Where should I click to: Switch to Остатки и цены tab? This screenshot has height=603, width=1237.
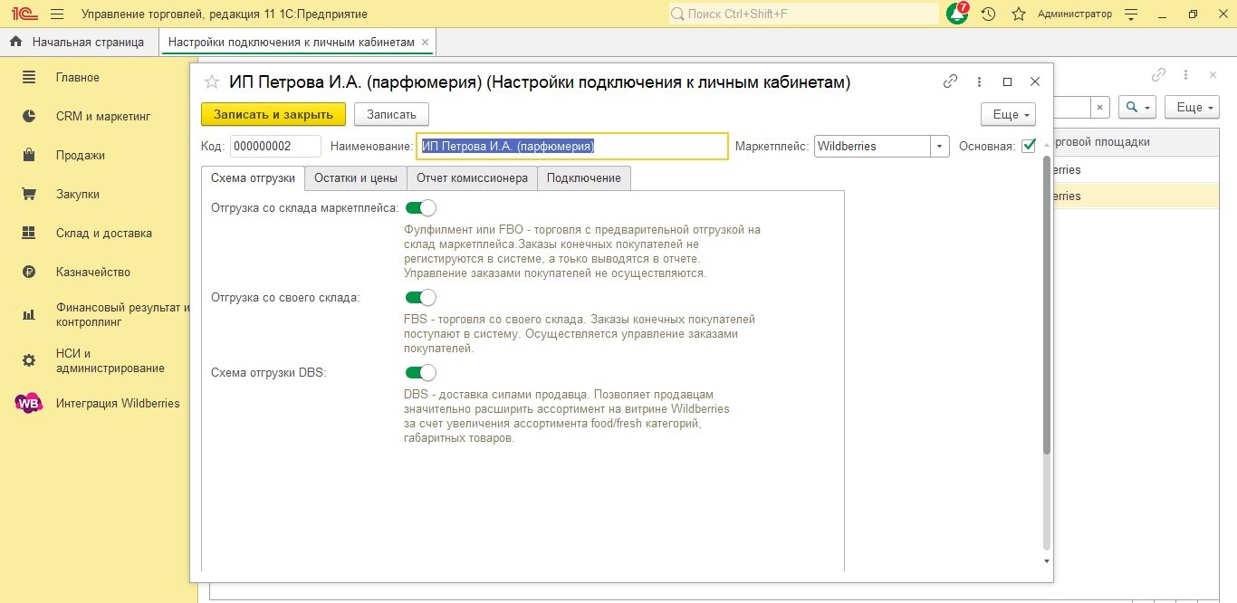coord(356,178)
